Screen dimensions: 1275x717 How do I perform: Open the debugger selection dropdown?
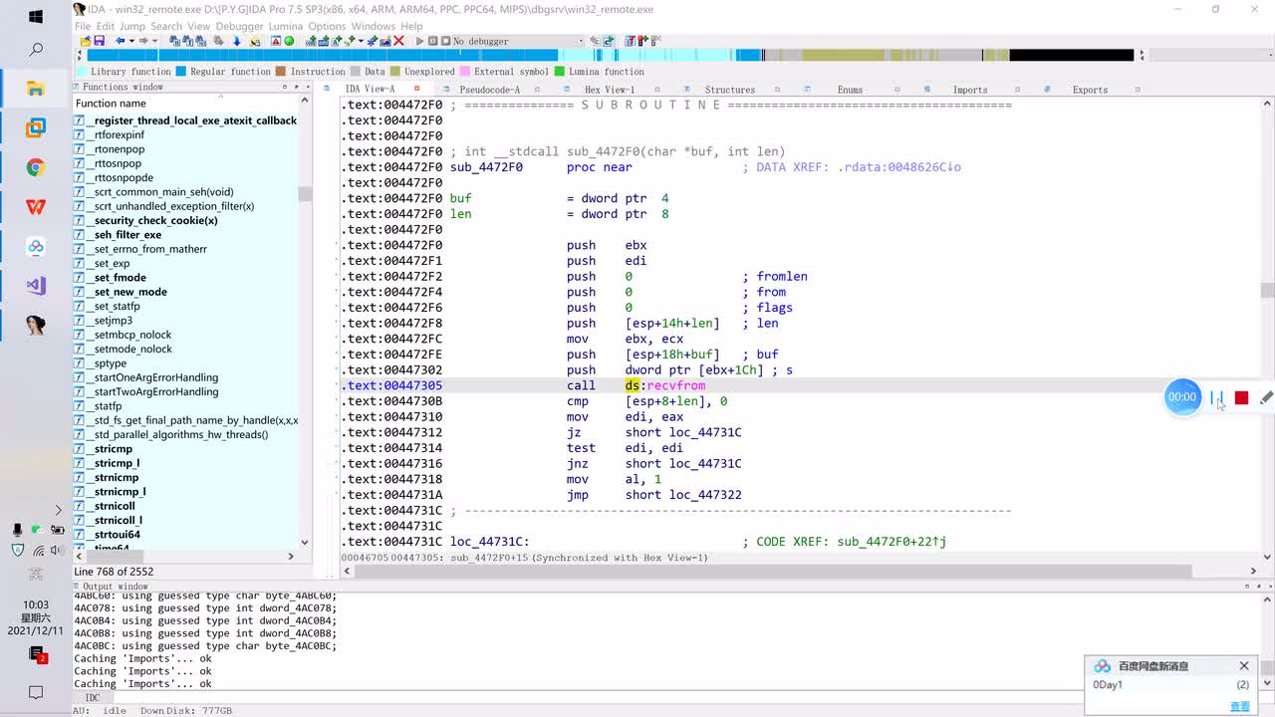[580, 41]
